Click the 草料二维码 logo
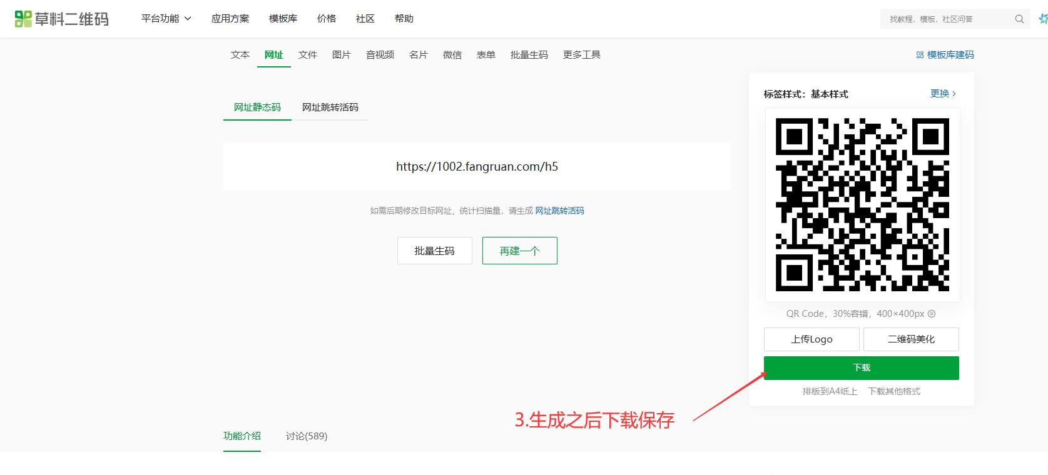This screenshot has height=475, width=1048. 61,19
